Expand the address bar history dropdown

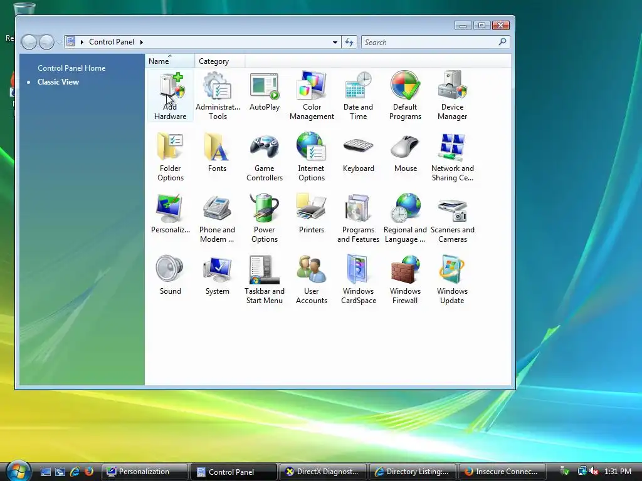(335, 42)
